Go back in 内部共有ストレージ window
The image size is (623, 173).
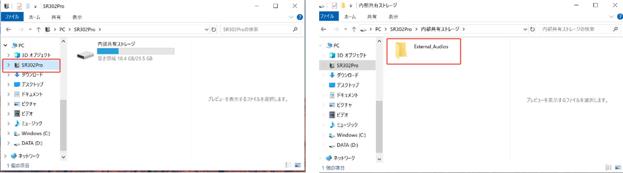click(x=324, y=29)
